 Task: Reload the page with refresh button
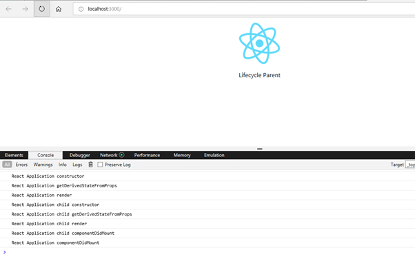(41, 9)
